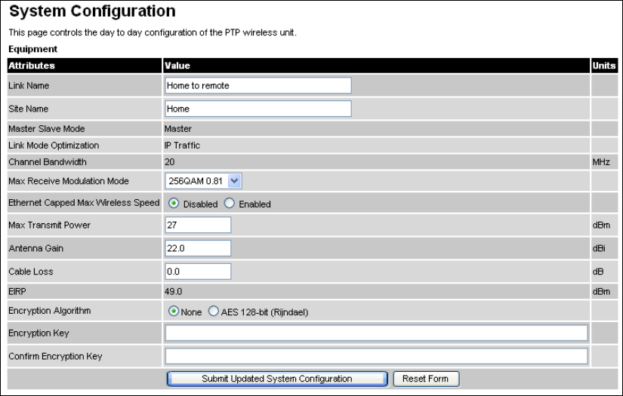This screenshot has height=396, width=623.
Task: Click the Encryption Key input field
Action: pos(376,333)
